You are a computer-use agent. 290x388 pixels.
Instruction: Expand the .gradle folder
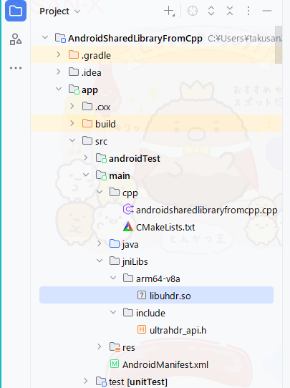(59, 54)
